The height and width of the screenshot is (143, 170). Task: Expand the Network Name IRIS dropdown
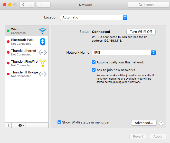click(x=124, y=52)
